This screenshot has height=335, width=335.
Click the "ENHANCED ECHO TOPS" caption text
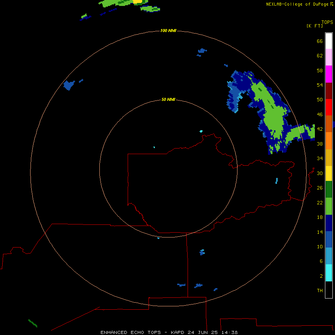131,332
